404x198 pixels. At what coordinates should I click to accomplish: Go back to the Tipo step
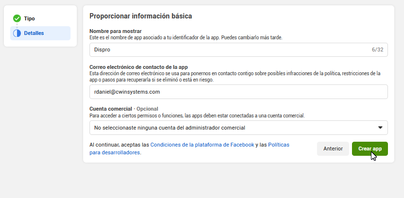coord(29,18)
